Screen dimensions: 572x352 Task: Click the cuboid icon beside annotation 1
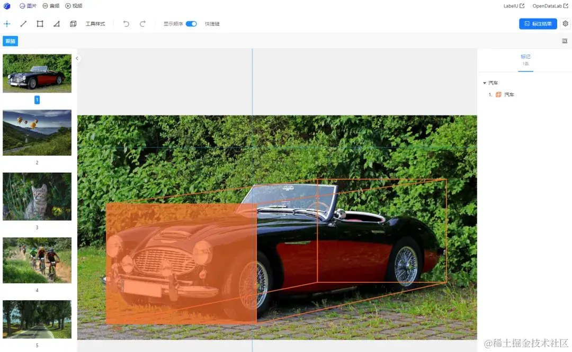(498, 94)
